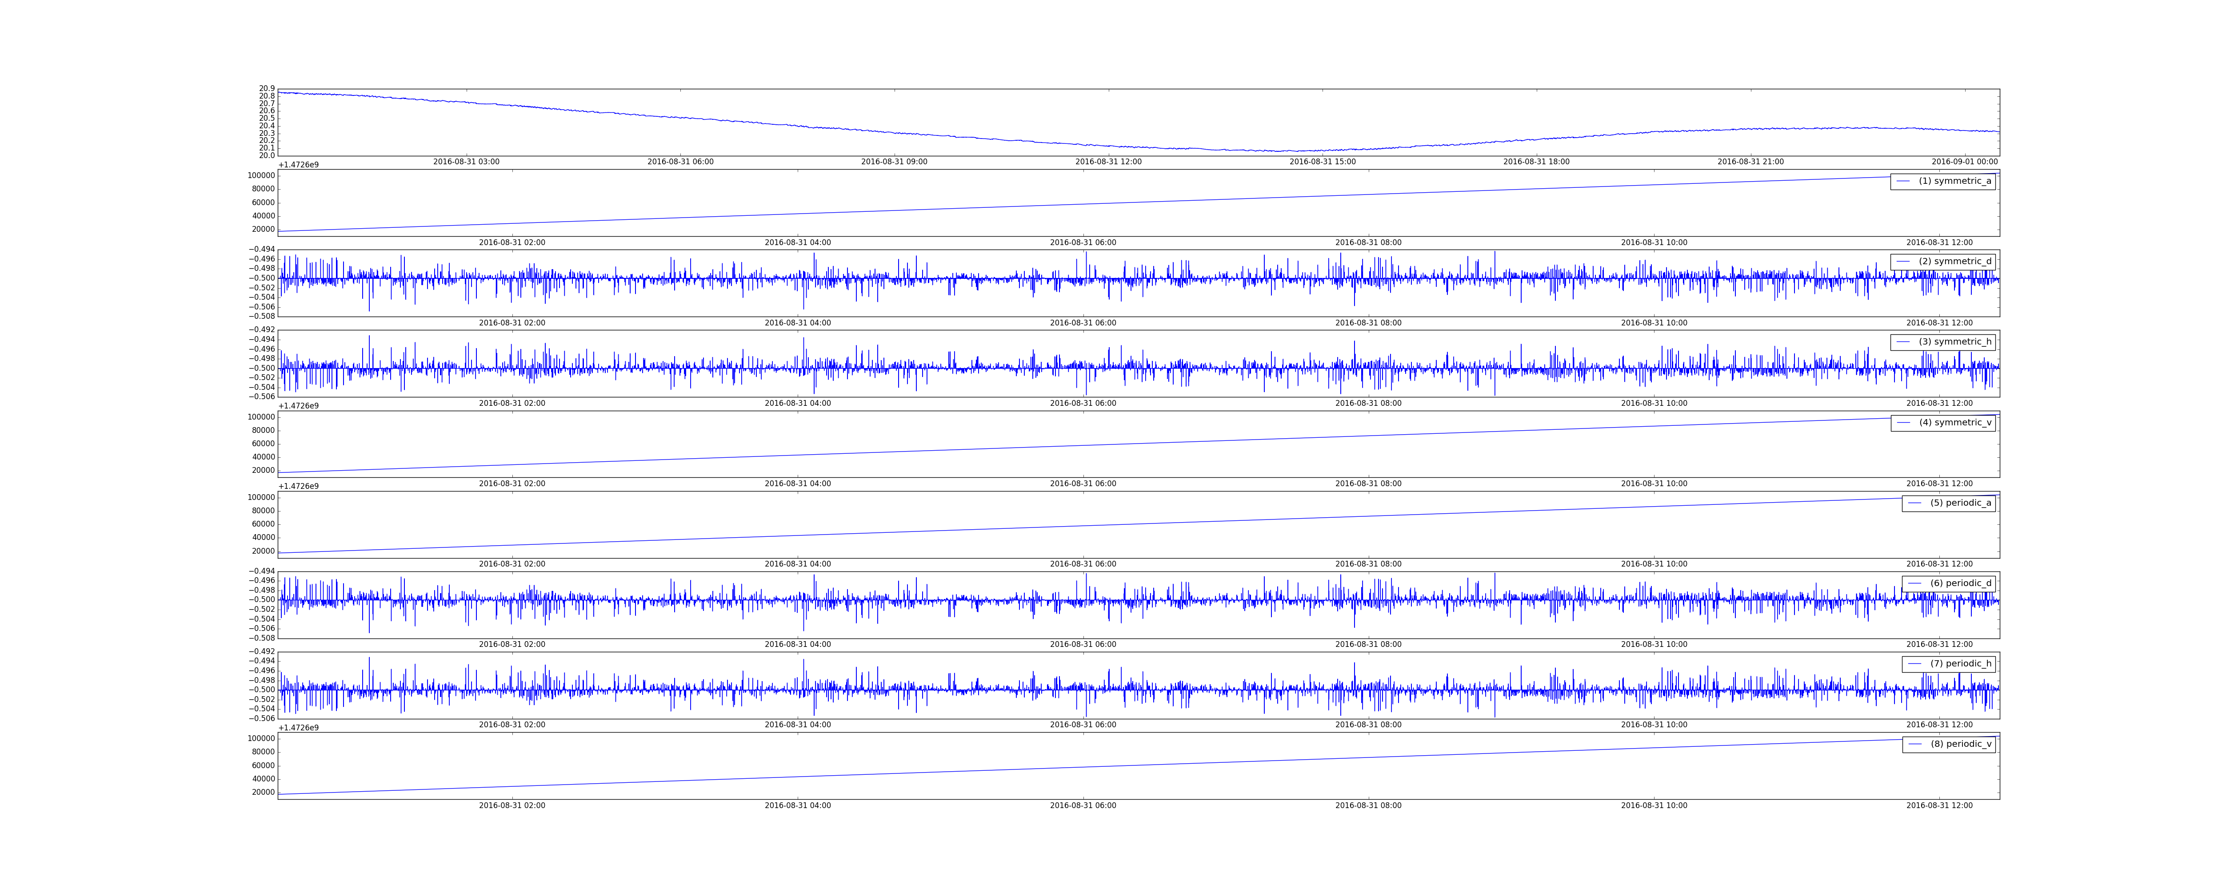Click the 10:00 tick label below symmetric_v plot
The image size is (2222, 888).
tap(1654, 484)
